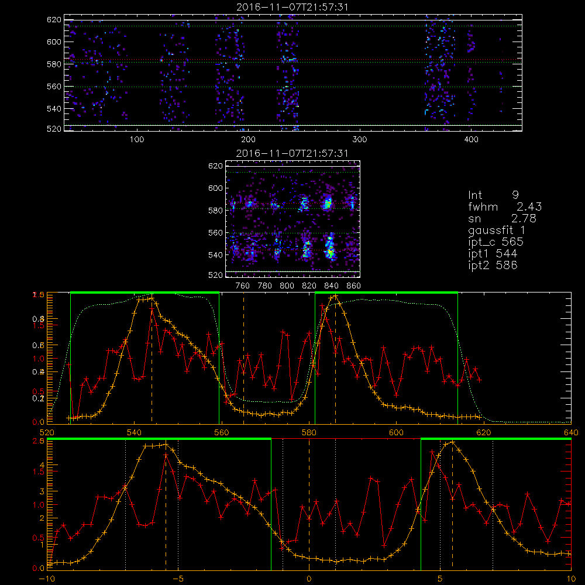
Task: Click the wide spectral image at the top
Action: point(293,73)
